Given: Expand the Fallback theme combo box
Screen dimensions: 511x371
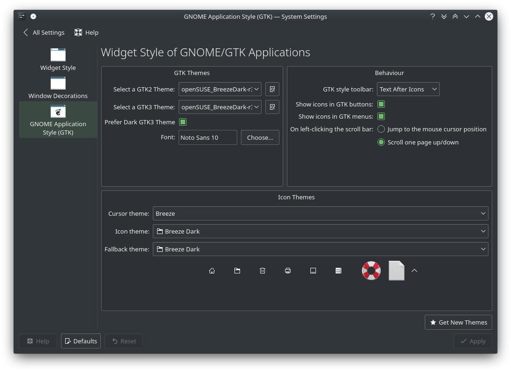Looking at the screenshot, I should [x=320, y=249].
